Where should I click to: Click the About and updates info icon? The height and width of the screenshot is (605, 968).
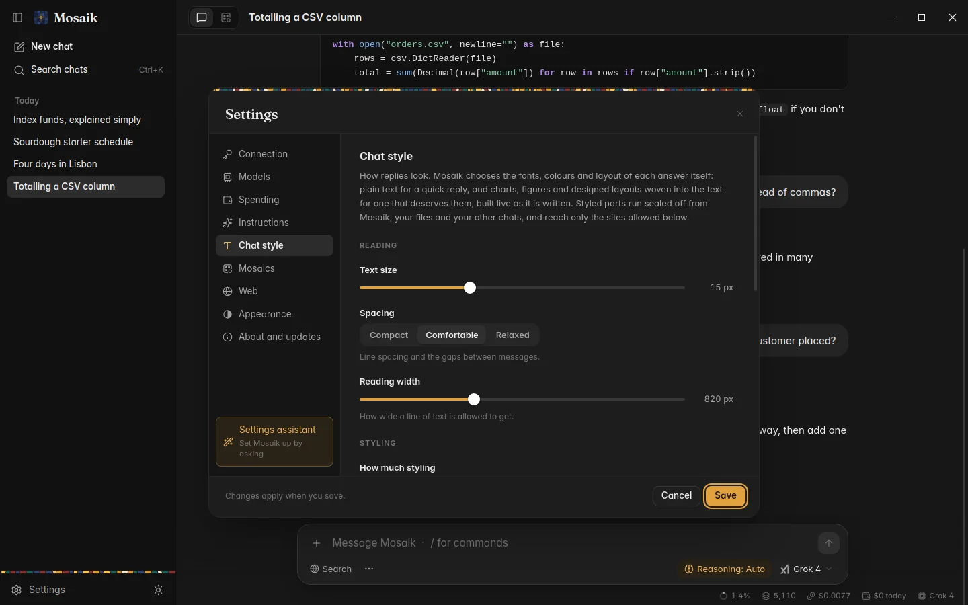[228, 337]
